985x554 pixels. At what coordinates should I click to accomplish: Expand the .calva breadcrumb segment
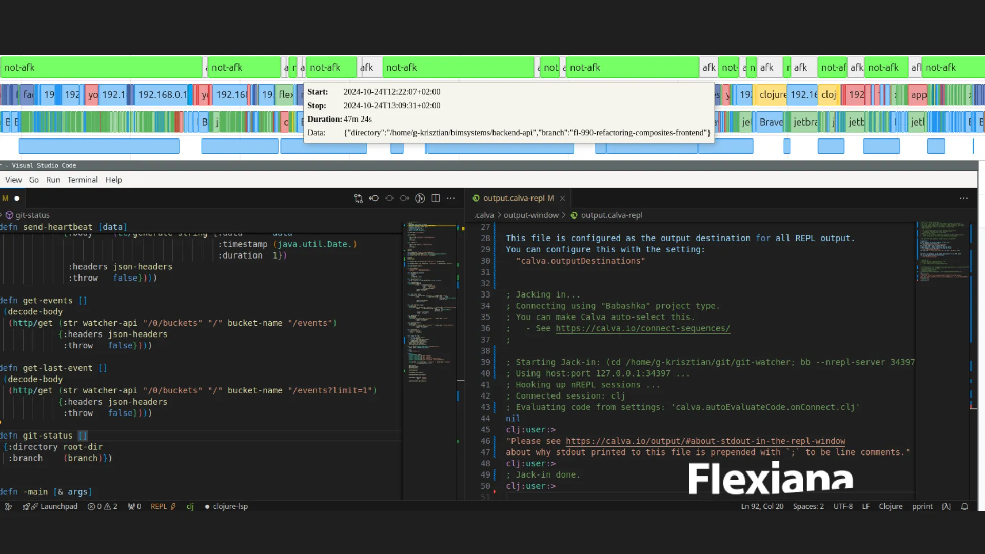pyautogui.click(x=484, y=215)
